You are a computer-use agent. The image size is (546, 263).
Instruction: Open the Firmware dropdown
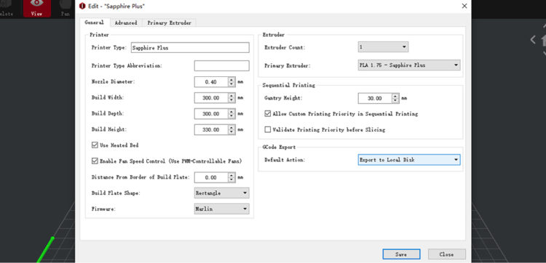point(222,209)
